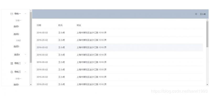Click the sidebar scrollbar up arrow
Image resolution: width=210 pixels, height=96 pixels.
tap(31, 11)
